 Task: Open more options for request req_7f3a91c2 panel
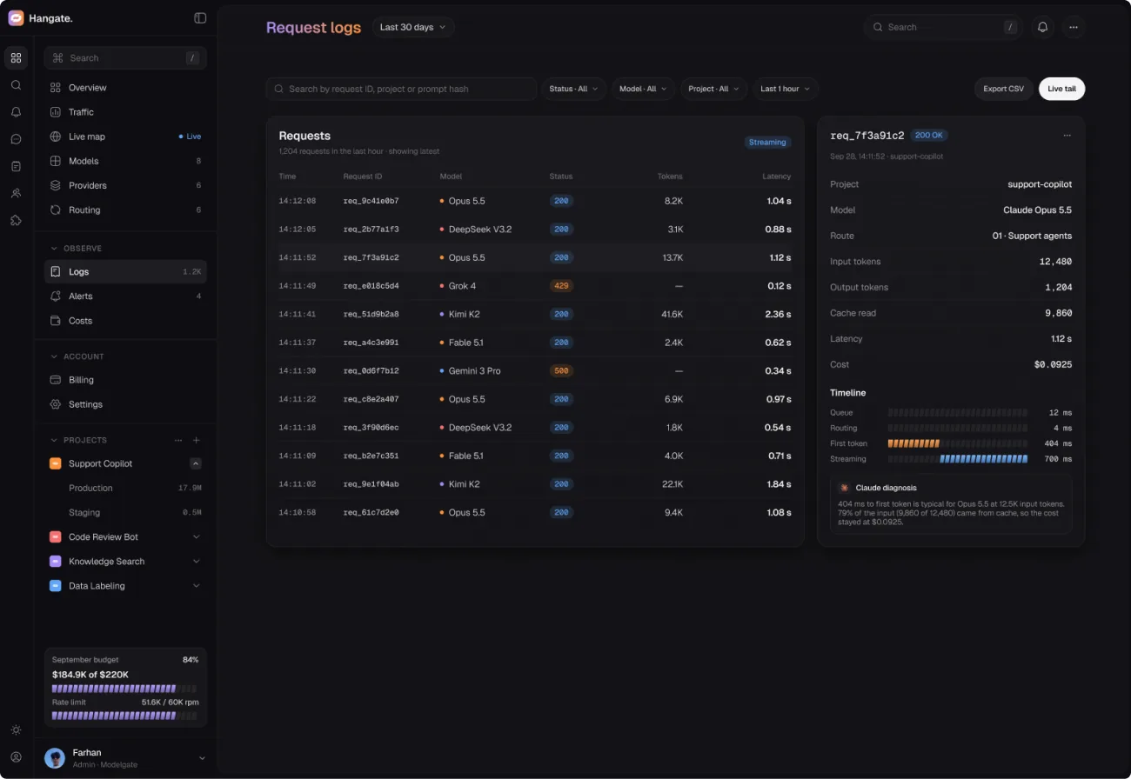click(x=1067, y=136)
